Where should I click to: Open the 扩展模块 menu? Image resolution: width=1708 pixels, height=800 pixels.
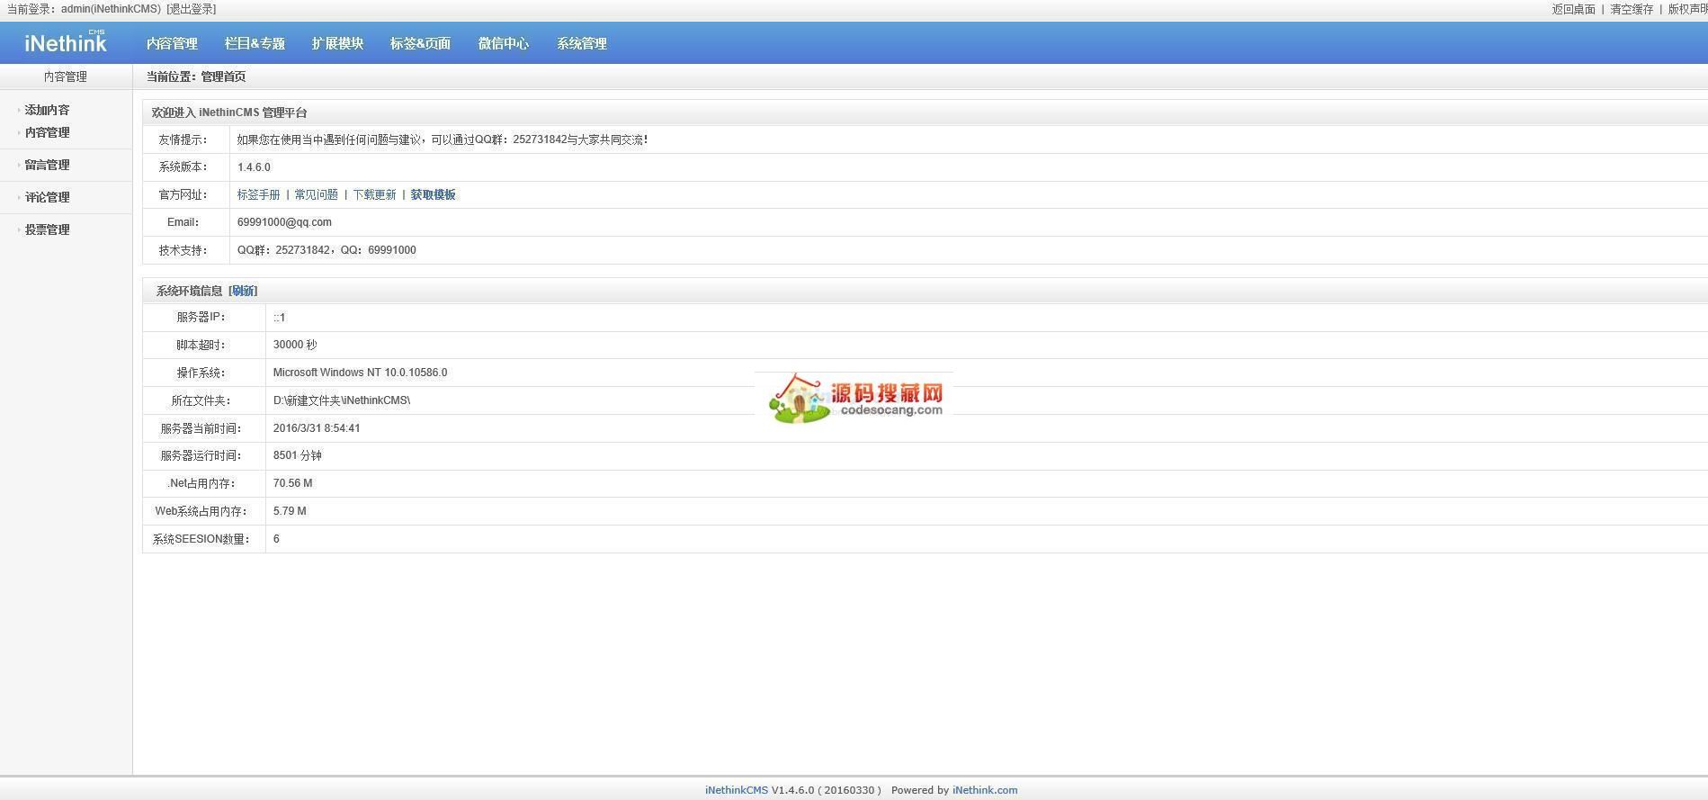click(x=337, y=43)
